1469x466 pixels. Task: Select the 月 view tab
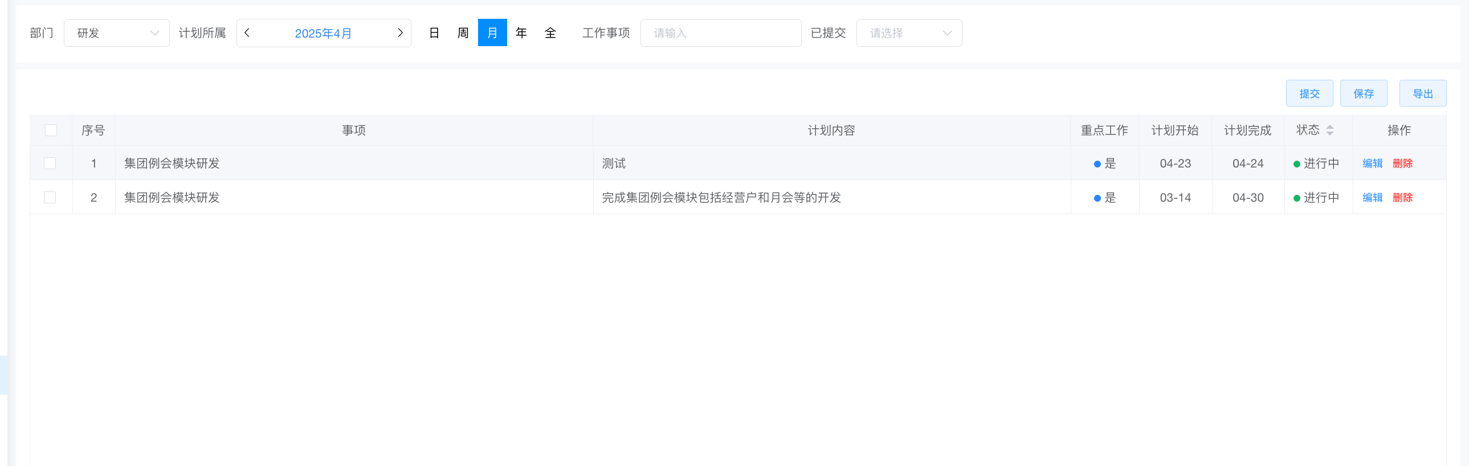pos(492,33)
